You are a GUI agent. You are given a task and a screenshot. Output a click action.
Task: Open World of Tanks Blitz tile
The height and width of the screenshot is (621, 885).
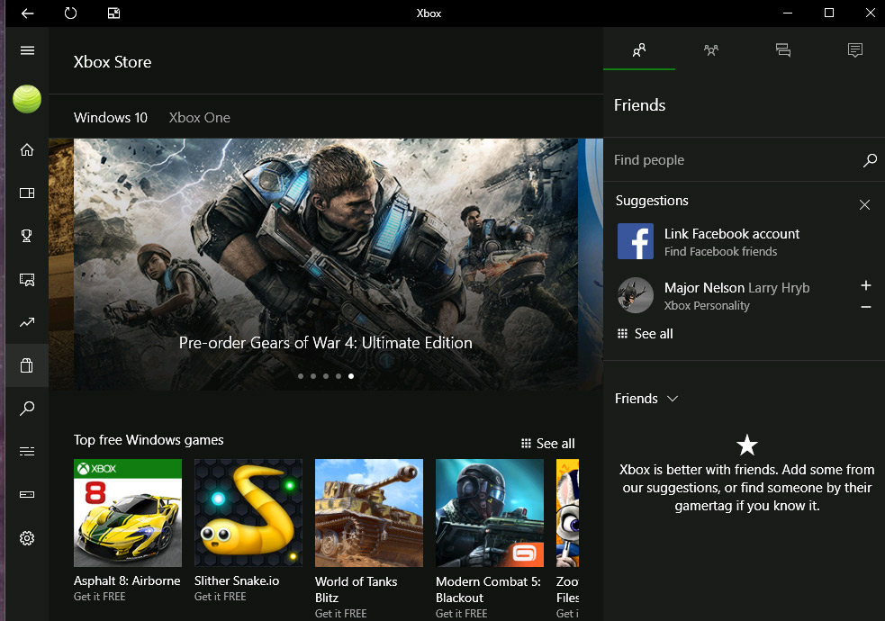tap(369, 513)
